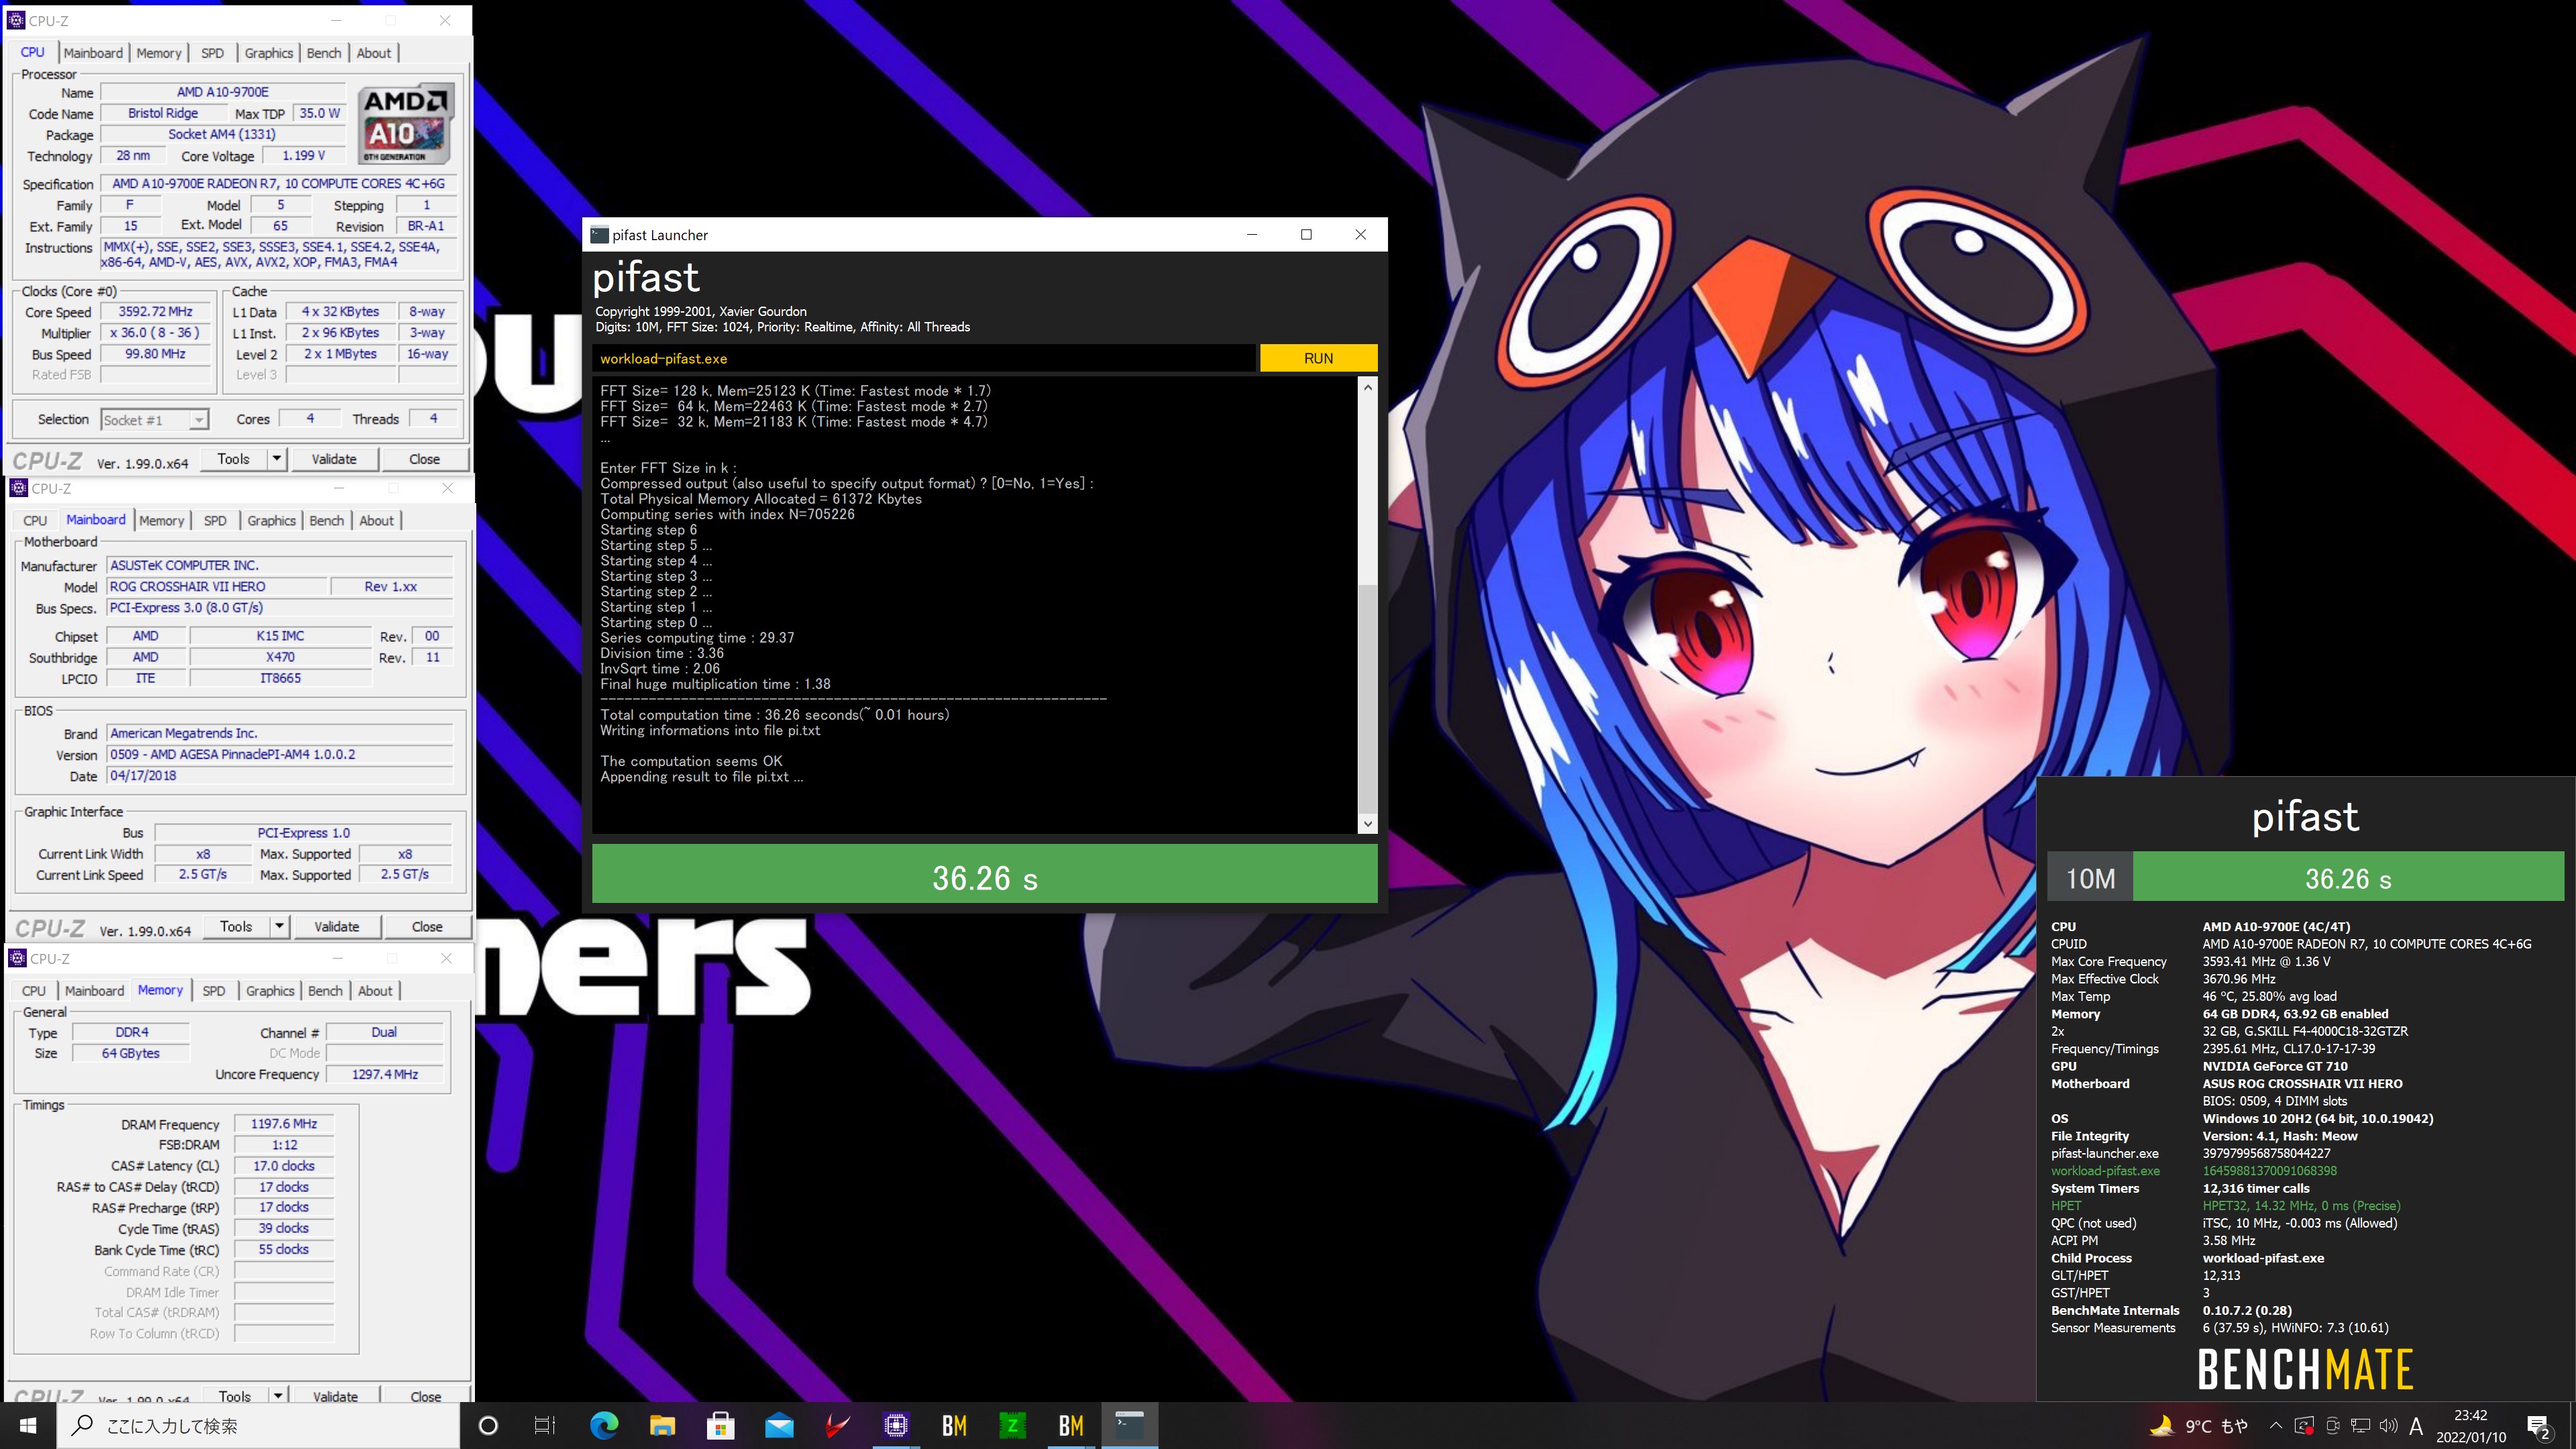Click the CAS# Latency value '17.0 clocks'
This screenshot has width=2576, height=1449.
284,1166
